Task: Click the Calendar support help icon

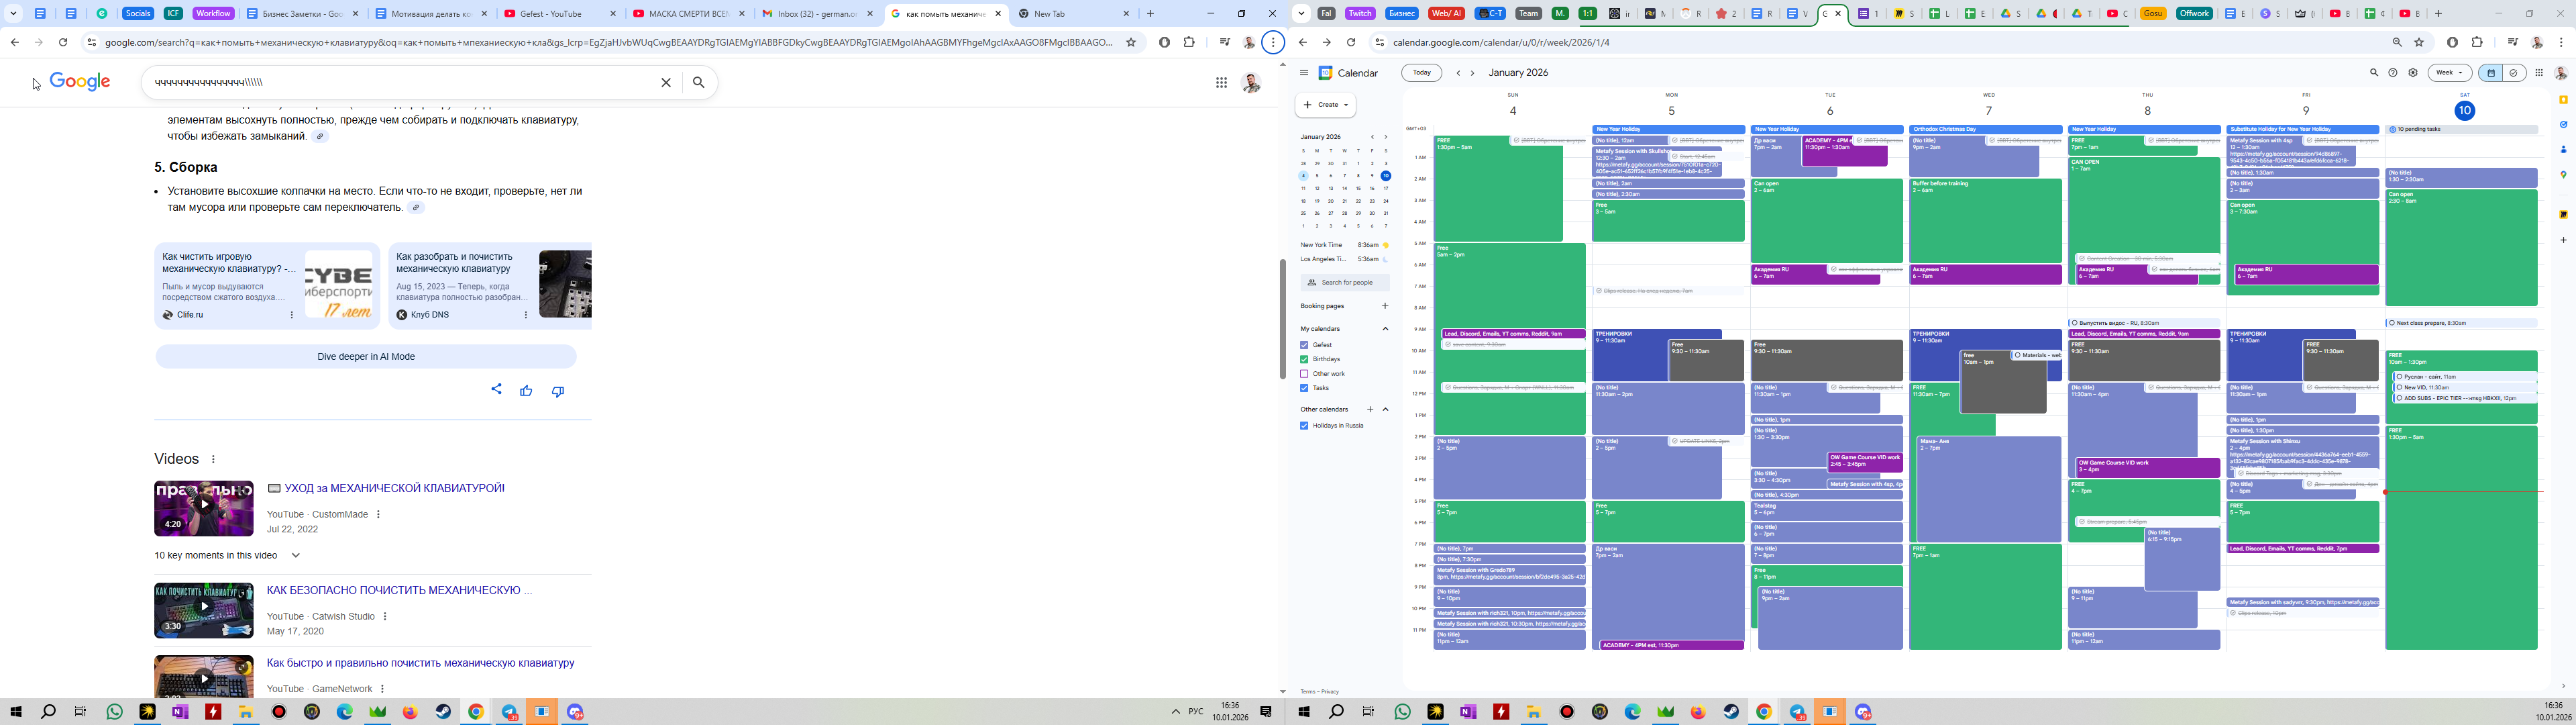Action: pyautogui.click(x=2393, y=73)
